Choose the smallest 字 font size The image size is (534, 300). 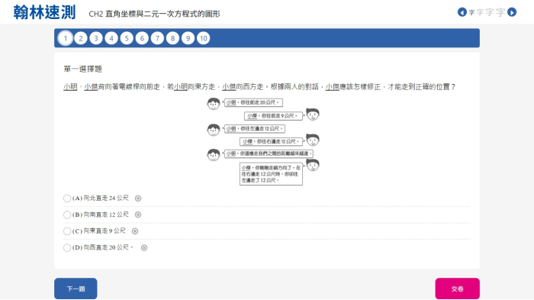tap(471, 13)
